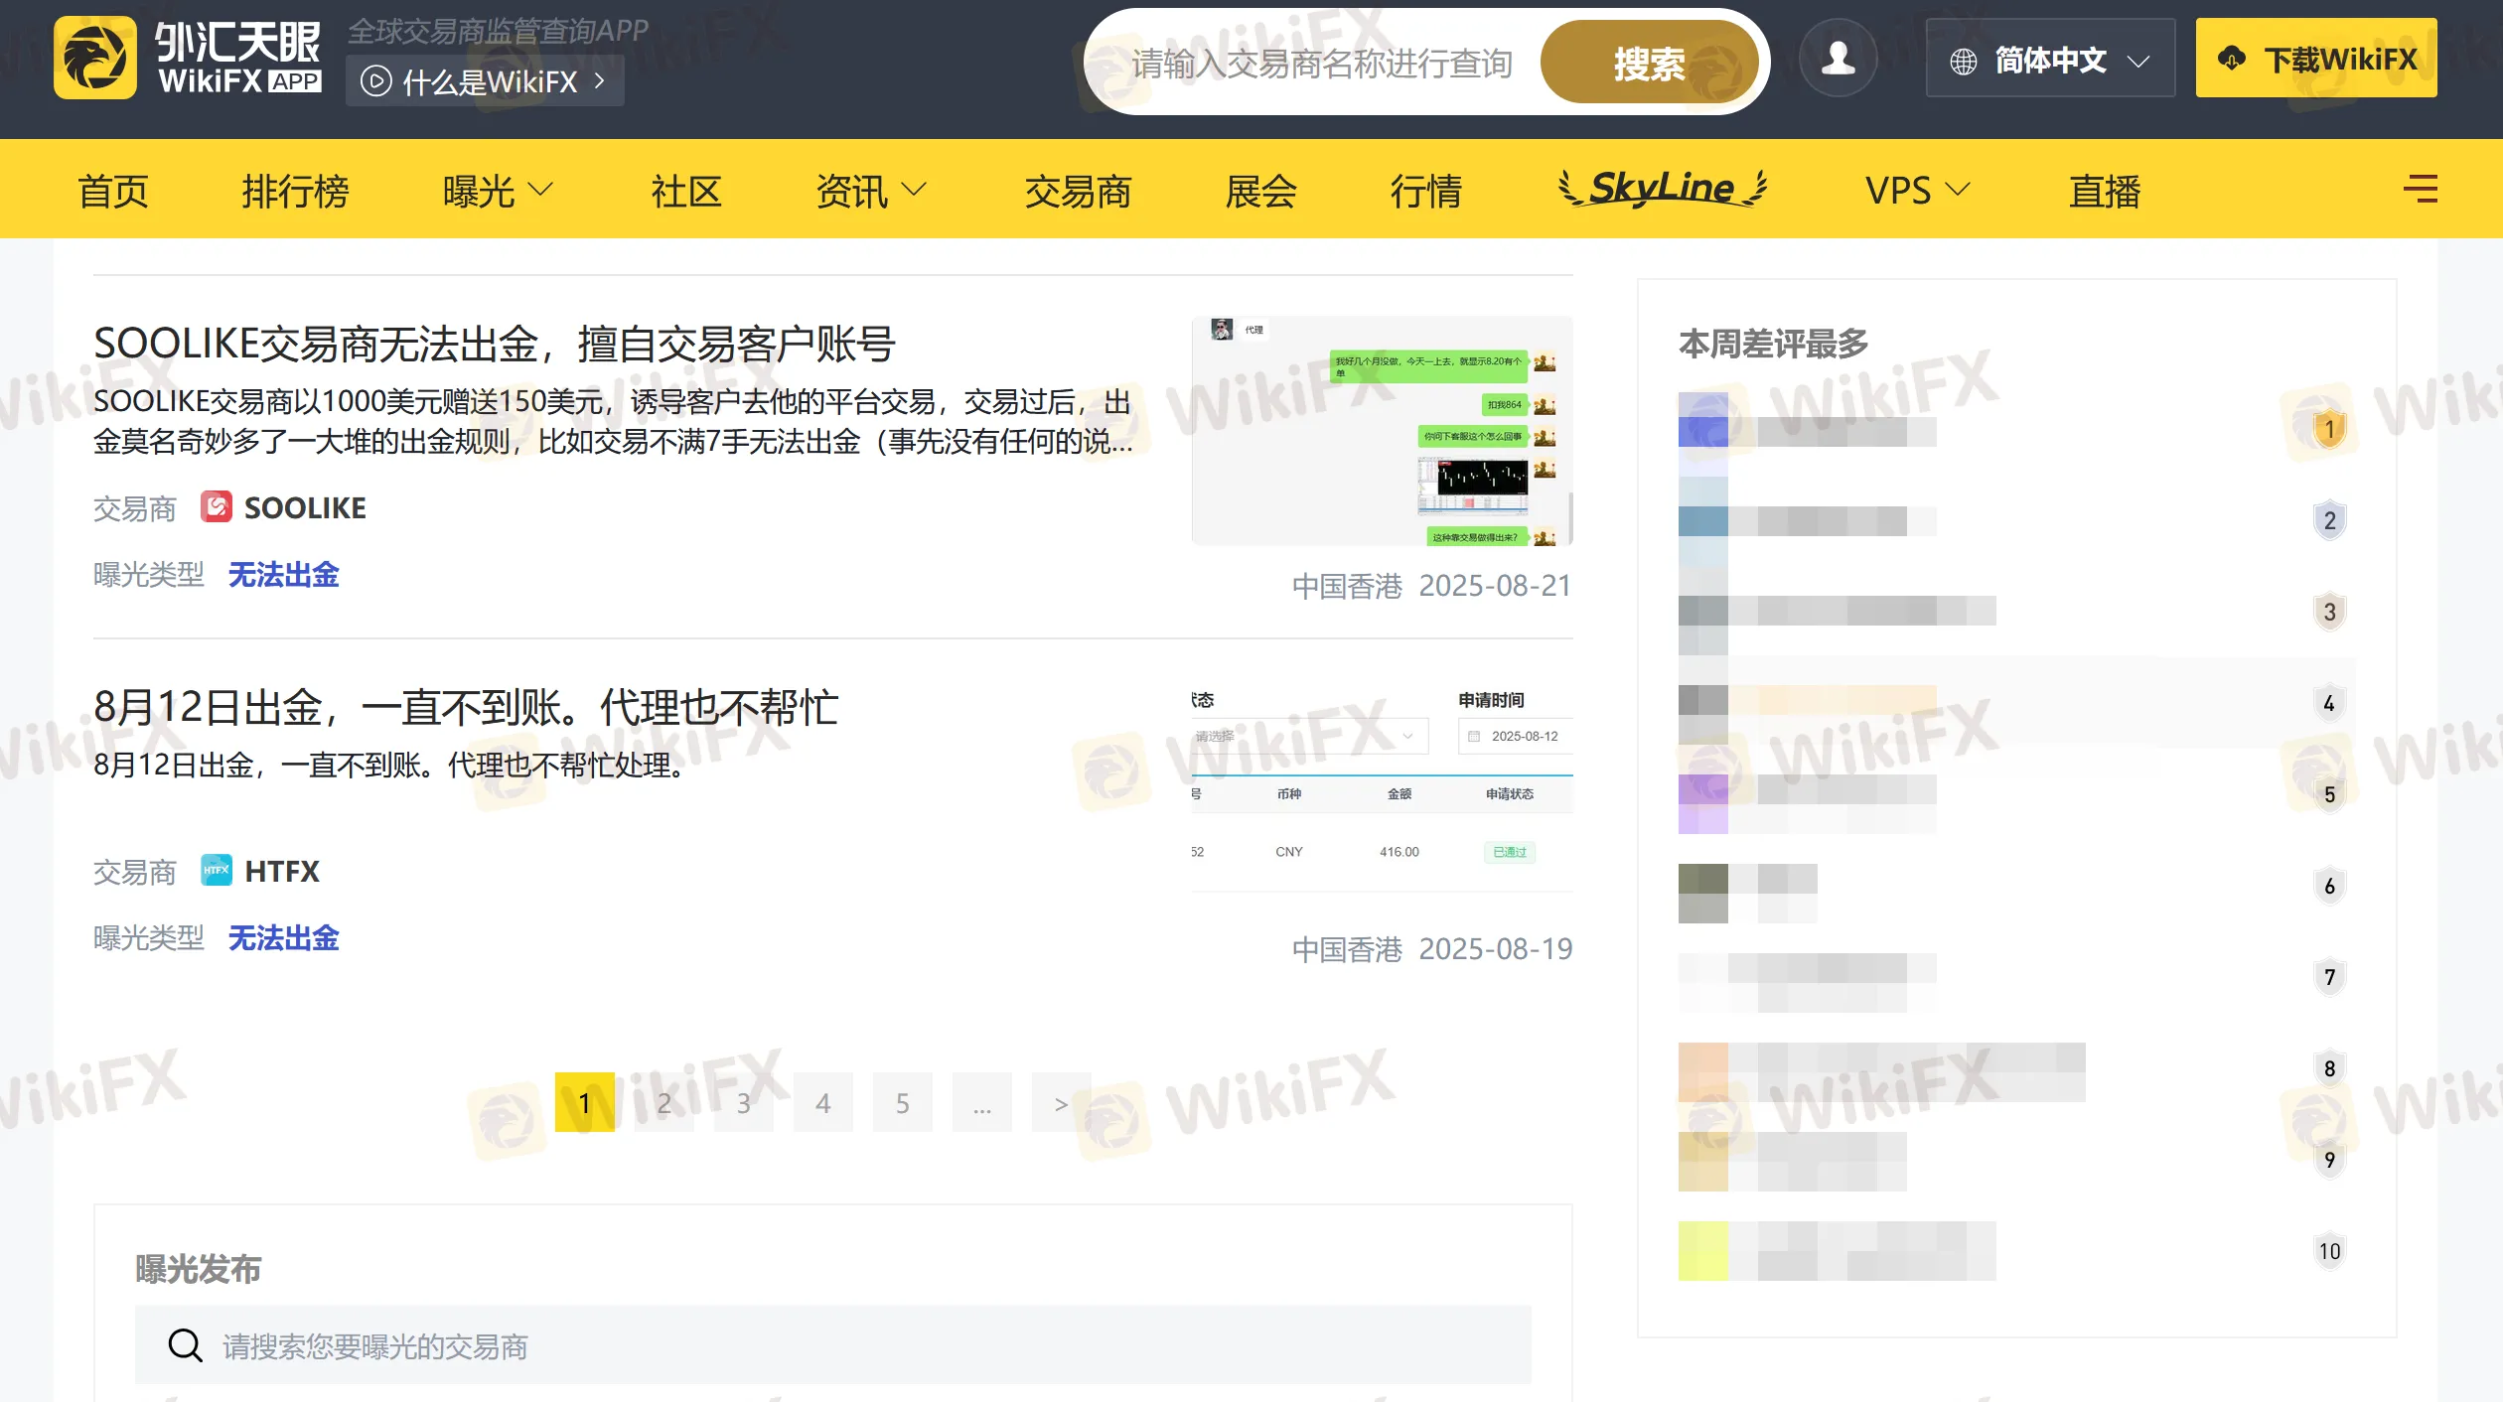Click the WikiFX eagle logo icon
This screenshot has width=2503, height=1402.
(94, 59)
